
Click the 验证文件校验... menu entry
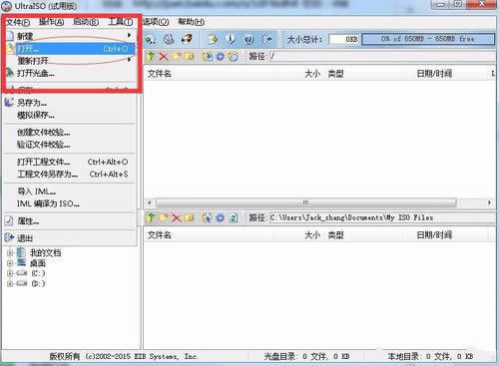(x=70, y=145)
